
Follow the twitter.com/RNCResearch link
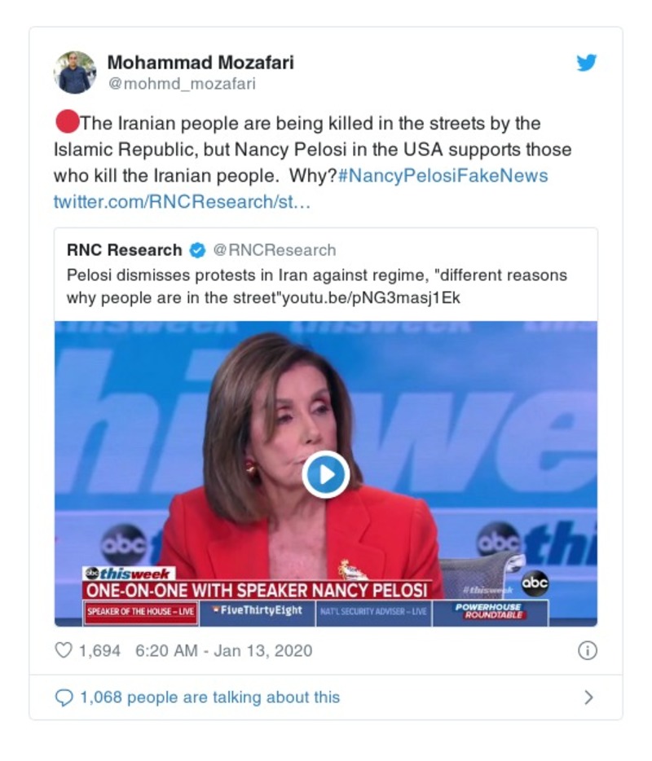(x=182, y=201)
